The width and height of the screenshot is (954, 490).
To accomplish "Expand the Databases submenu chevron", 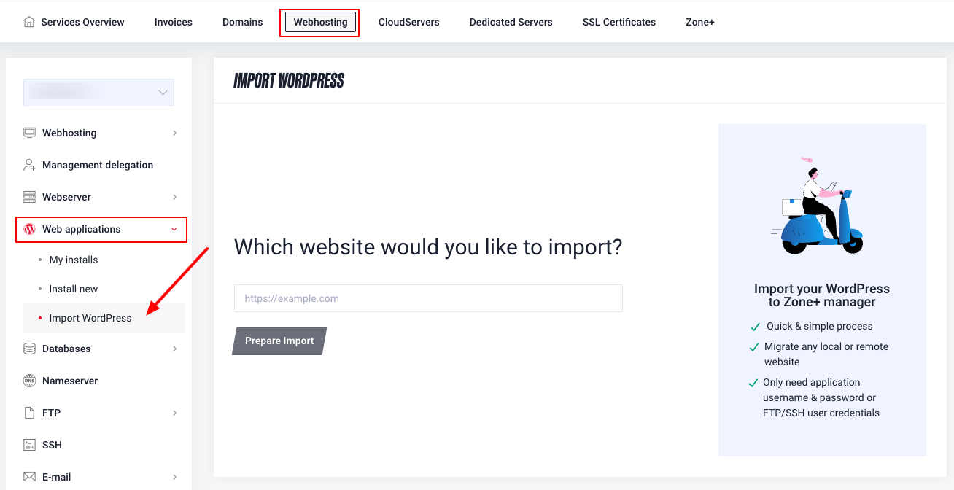I will coord(174,349).
